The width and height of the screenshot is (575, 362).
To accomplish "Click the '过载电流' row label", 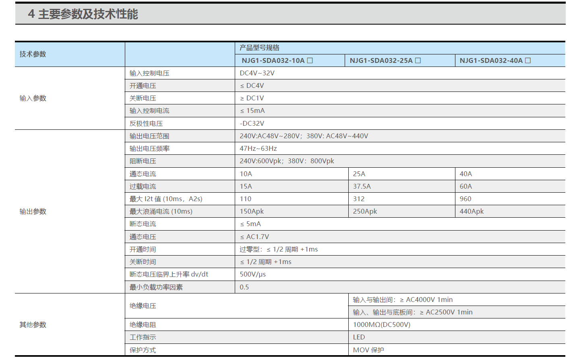I will click(143, 186).
